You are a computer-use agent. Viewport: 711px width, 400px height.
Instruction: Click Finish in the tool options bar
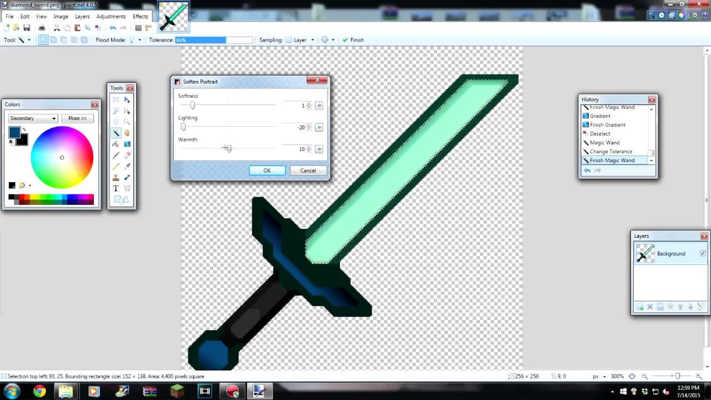tap(353, 40)
